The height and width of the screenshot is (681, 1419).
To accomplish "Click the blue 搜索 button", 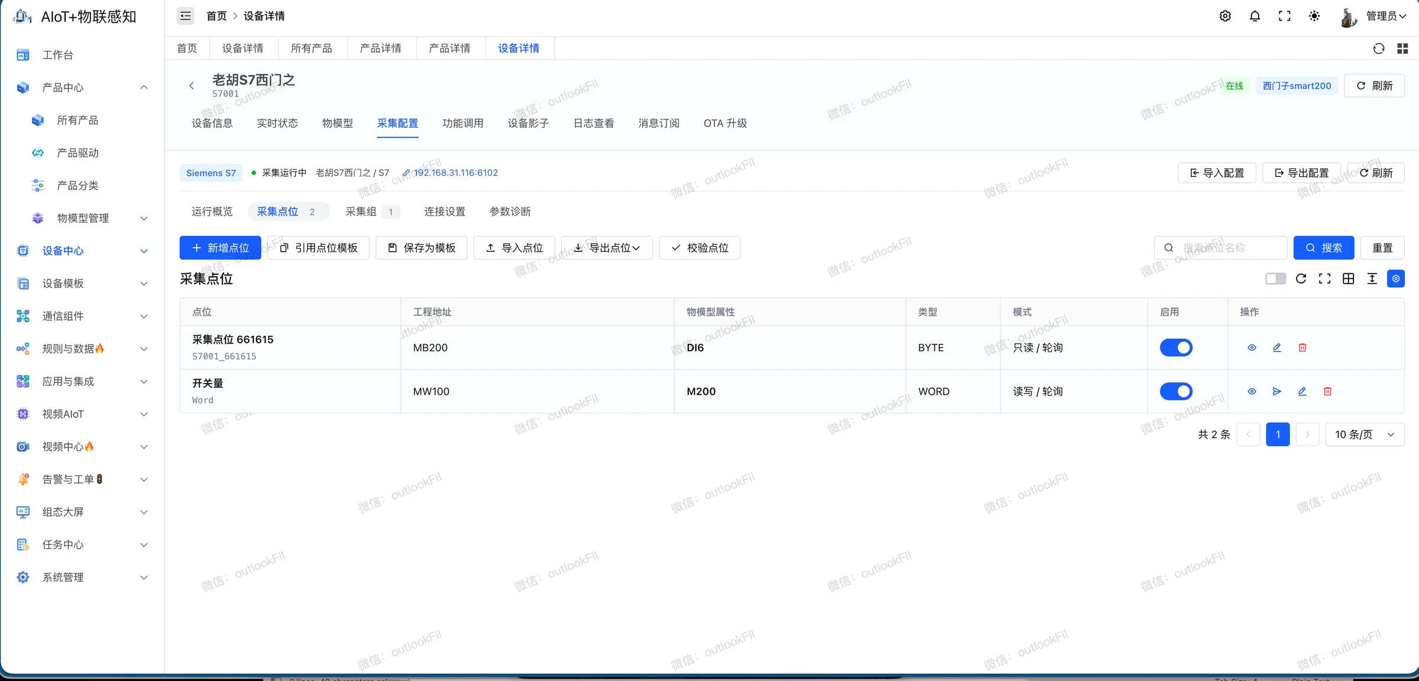I will pyautogui.click(x=1323, y=248).
